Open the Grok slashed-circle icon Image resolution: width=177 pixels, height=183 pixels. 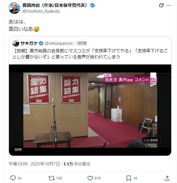[x=161, y=5]
